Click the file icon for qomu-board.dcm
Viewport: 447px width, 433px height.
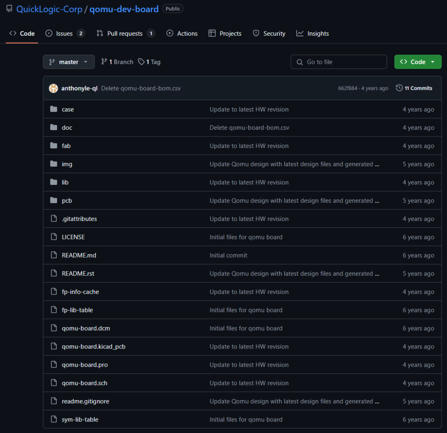coord(53,328)
